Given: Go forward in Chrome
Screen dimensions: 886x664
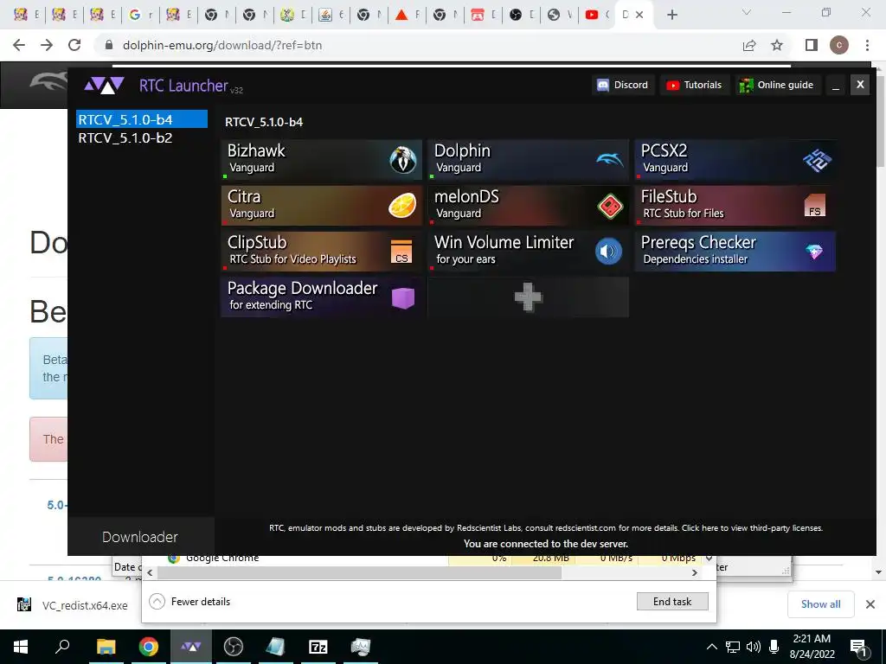Looking at the screenshot, I should click(47, 45).
